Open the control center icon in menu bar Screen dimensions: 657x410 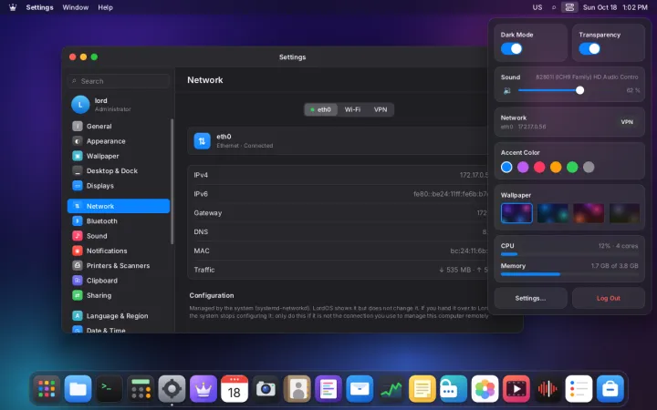pos(569,7)
